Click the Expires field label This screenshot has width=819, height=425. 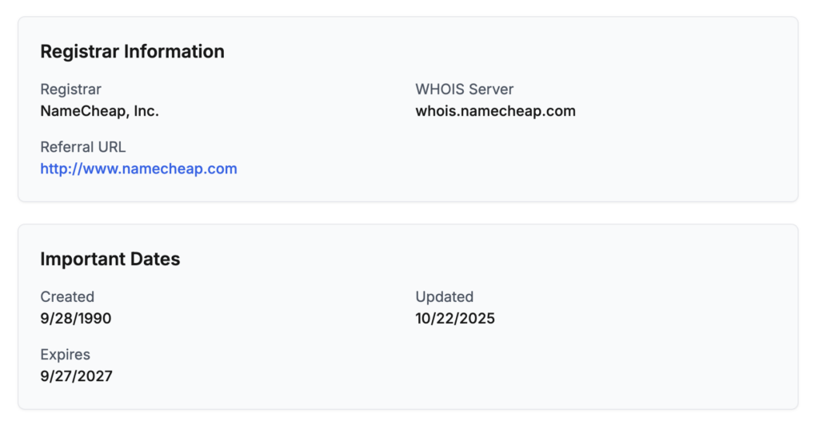click(x=65, y=355)
